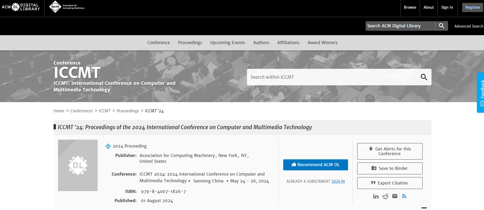Focus the Search ACM Digital Library field
Screen dimensions: 484x210
pyautogui.click(x=400, y=26)
